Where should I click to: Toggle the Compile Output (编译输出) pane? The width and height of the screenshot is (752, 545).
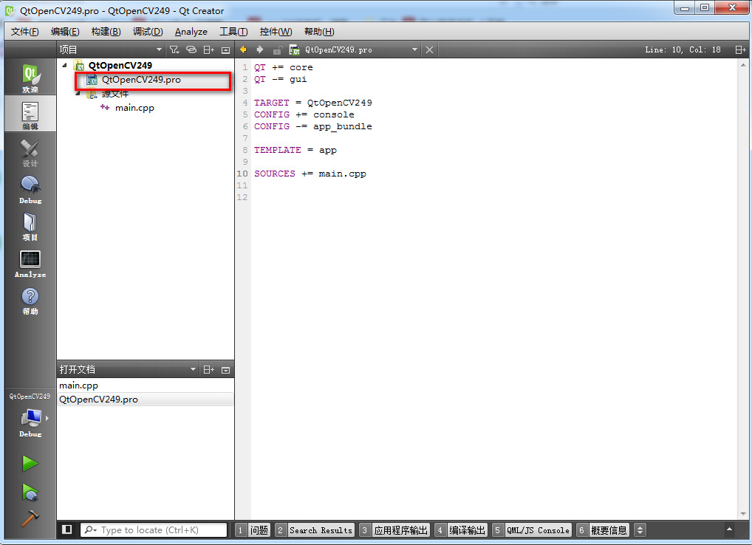point(460,530)
